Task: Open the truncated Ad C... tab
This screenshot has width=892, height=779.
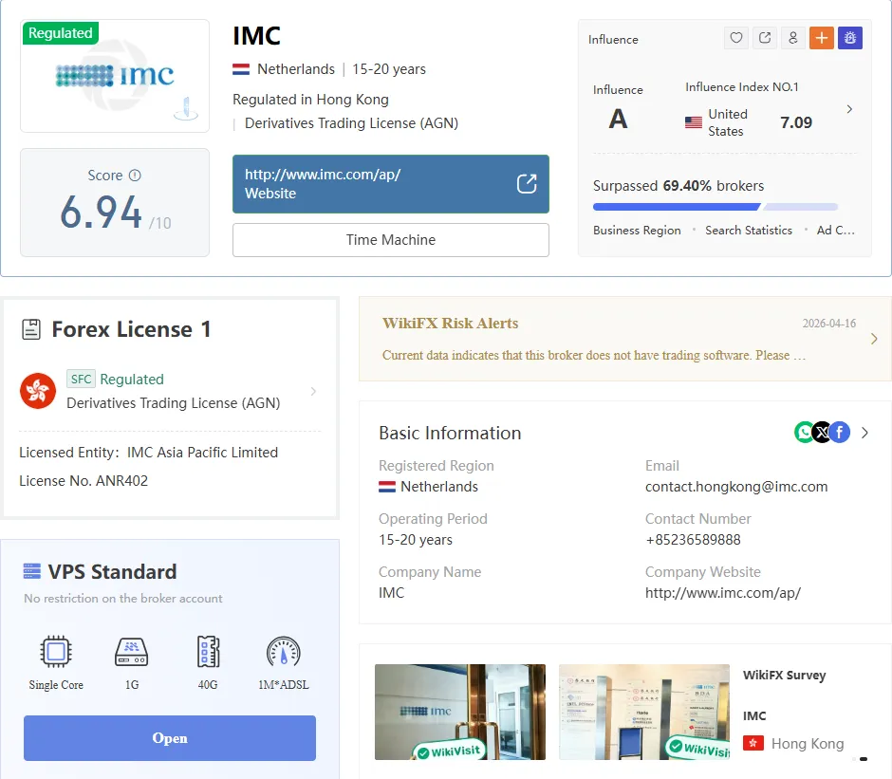Action: point(836,230)
